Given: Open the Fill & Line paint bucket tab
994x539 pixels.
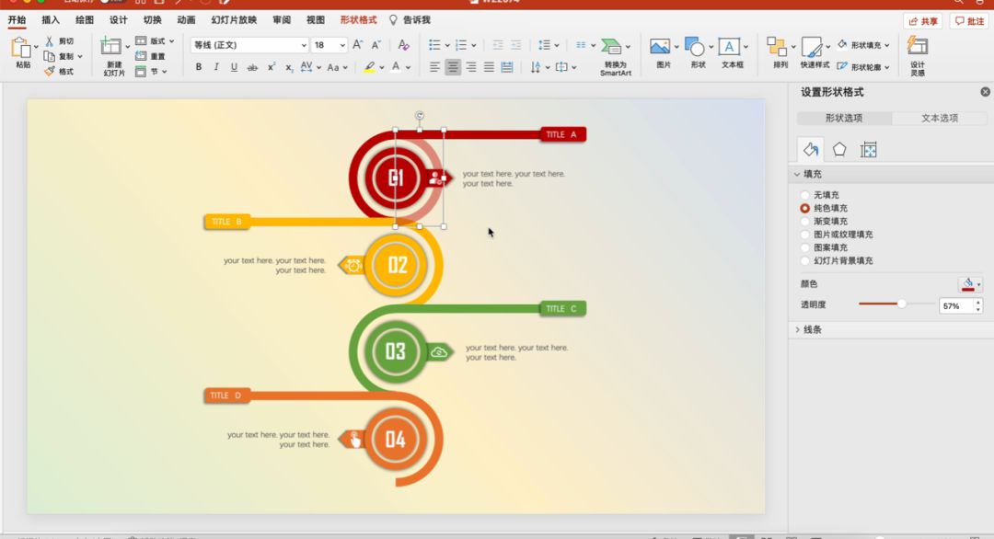Looking at the screenshot, I should 811,150.
